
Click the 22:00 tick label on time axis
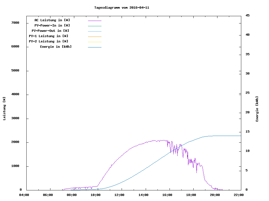[x=239, y=195]
